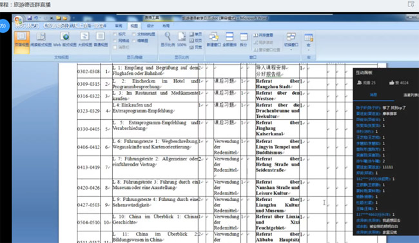Switch to table Design (设计) tab
Viewport: 419px width, 243px height.
click(x=150, y=26)
